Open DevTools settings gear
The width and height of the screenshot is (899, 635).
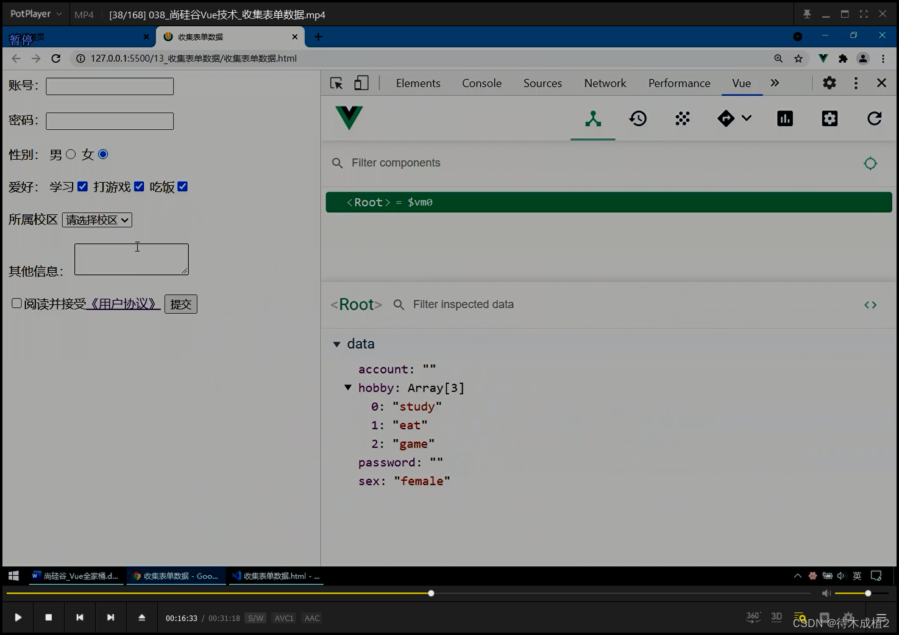click(x=830, y=83)
